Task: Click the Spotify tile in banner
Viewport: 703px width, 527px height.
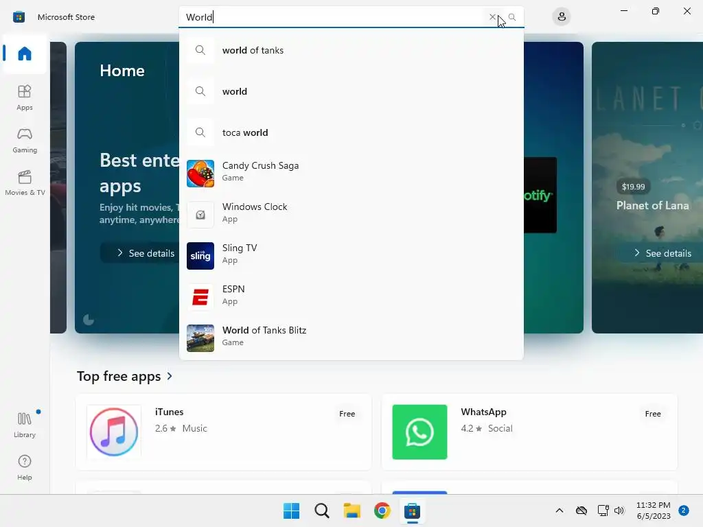Action: coord(540,195)
